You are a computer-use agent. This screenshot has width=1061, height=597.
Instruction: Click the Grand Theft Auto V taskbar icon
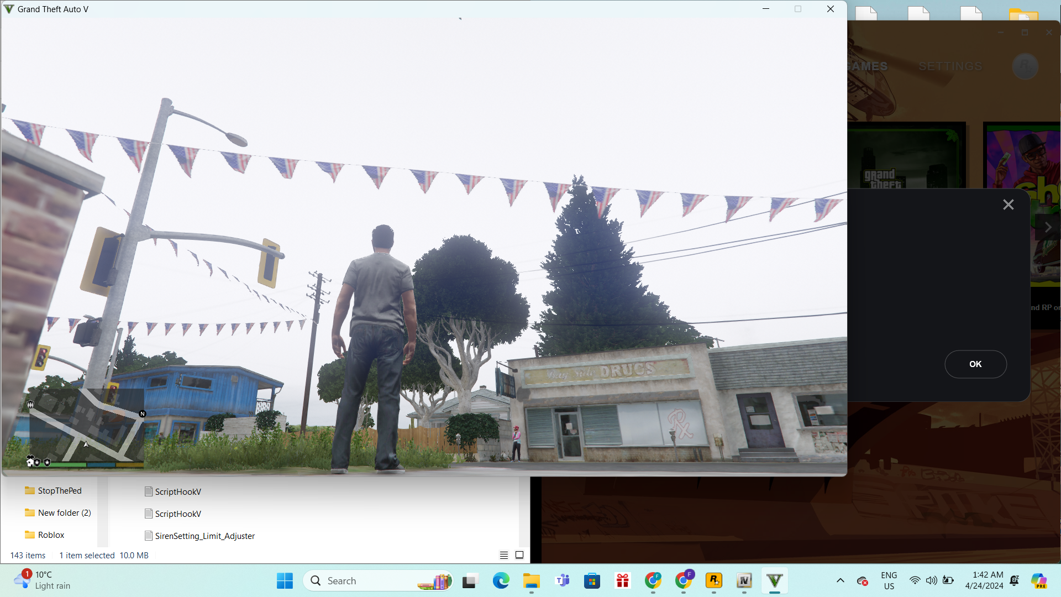(x=774, y=581)
